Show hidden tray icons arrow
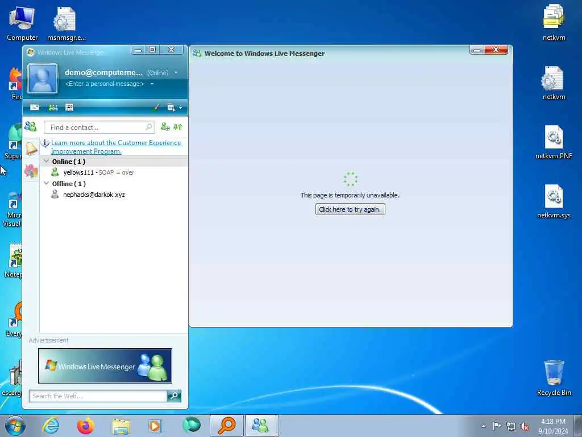 click(483, 426)
